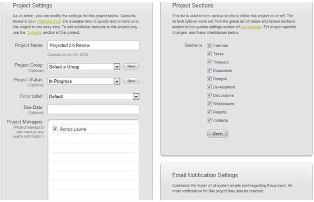Uncheck the Calendar section checkbox
This screenshot has height=202, width=314.
click(x=209, y=46)
